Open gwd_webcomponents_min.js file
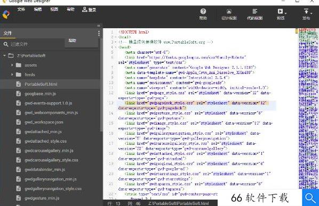 click(51, 113)
